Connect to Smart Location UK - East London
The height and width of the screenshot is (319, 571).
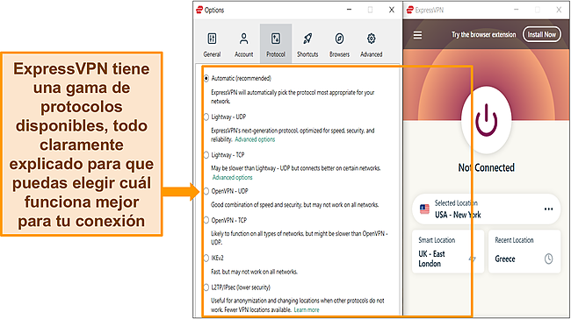click(448, 251)
